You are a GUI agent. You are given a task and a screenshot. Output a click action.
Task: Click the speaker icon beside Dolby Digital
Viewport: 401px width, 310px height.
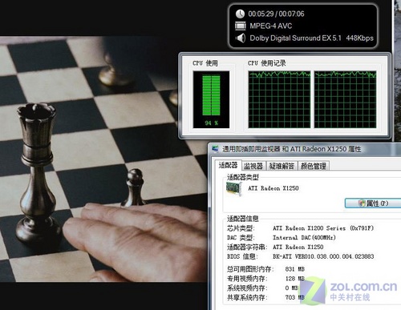[241, 38]
